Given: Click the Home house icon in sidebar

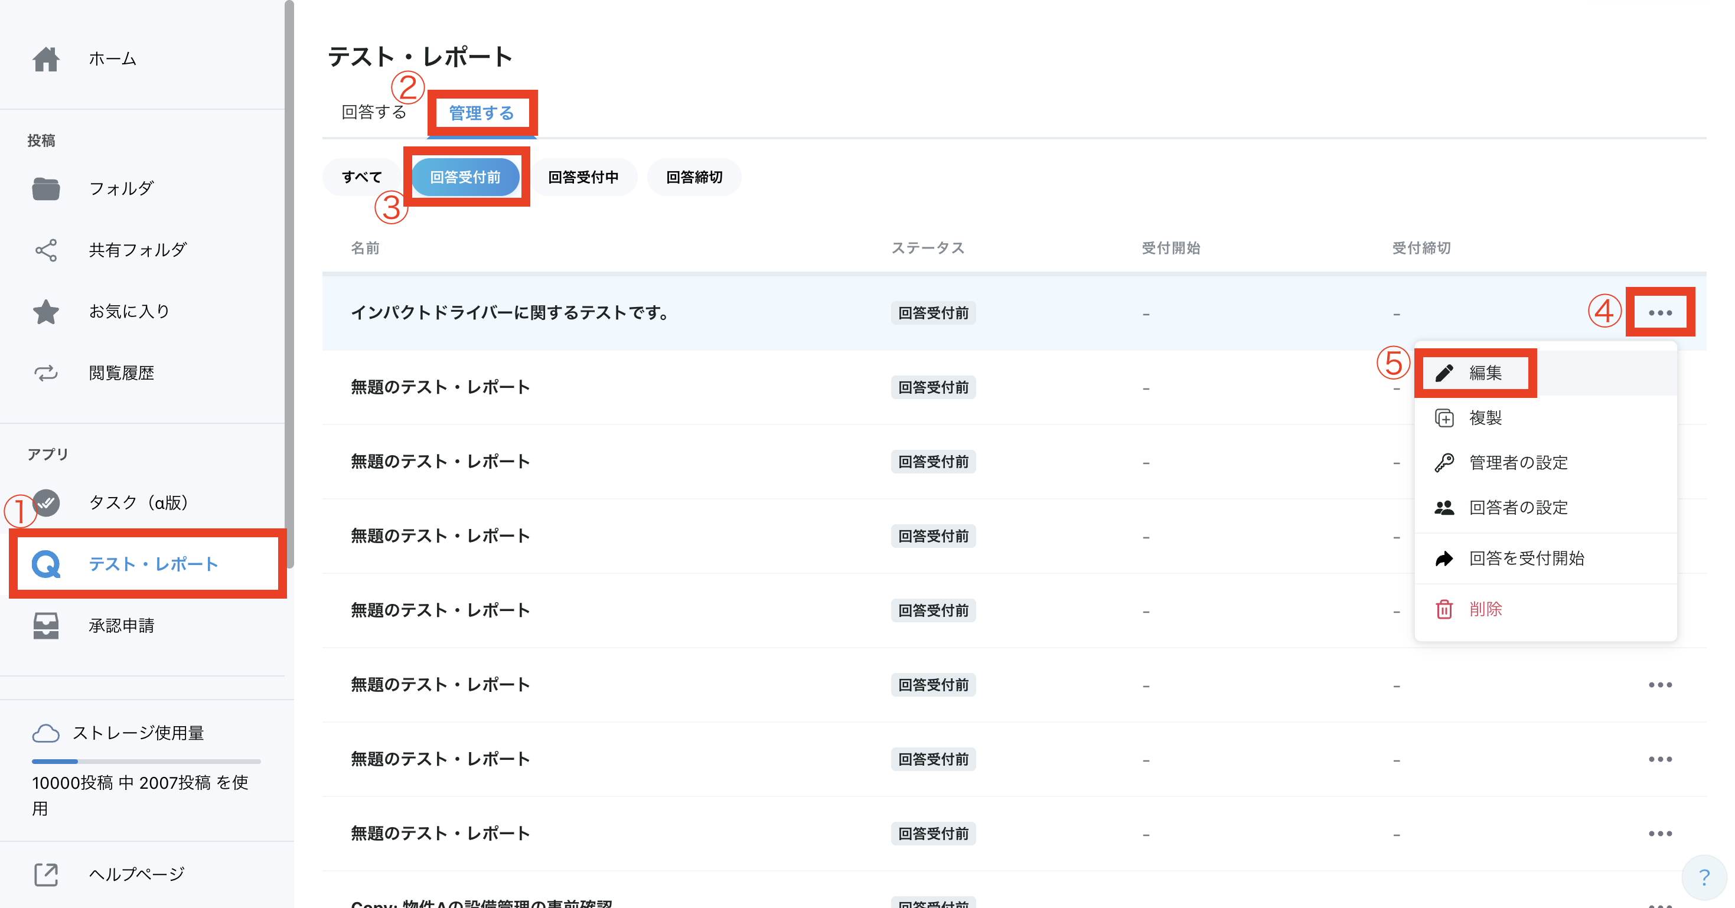Looking at the screenshot, I should 46,59.
